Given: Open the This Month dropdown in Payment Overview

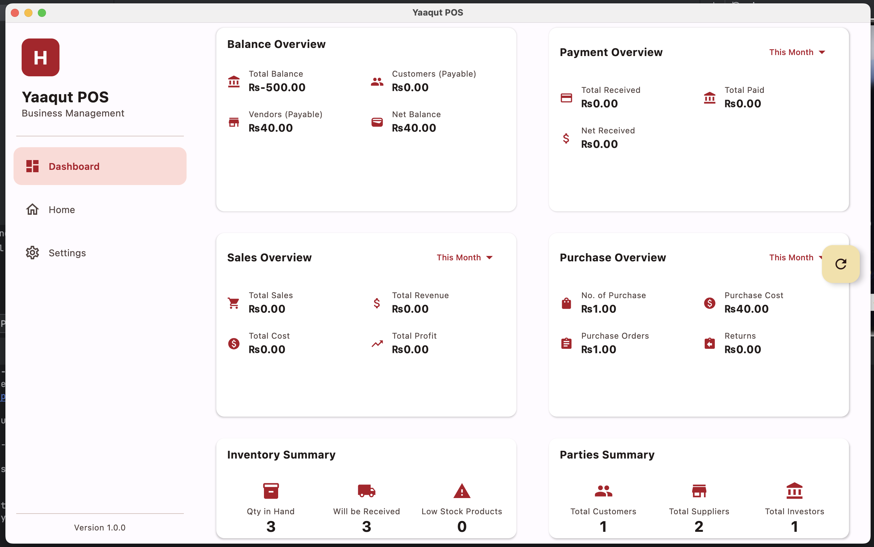Looking at the screenshot, I should [x=797, y=52].
